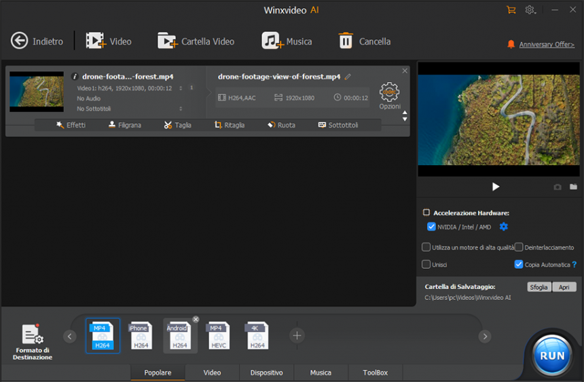Move item up in the list
Screen dimensions: 584x382
(405, 113)
